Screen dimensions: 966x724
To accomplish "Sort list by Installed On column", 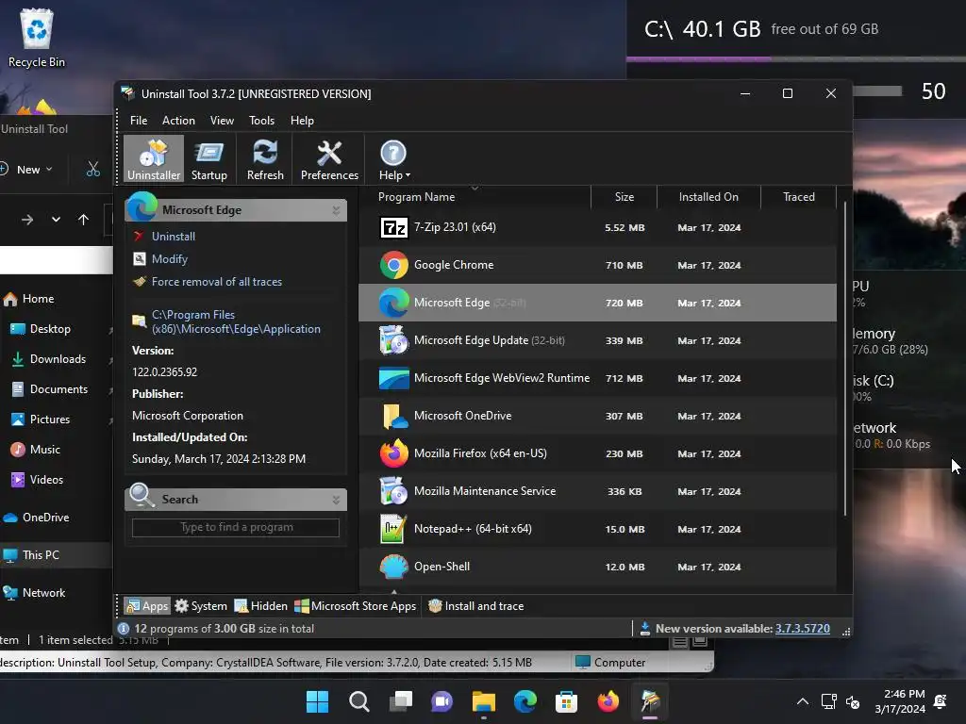I will pos(708,197).
